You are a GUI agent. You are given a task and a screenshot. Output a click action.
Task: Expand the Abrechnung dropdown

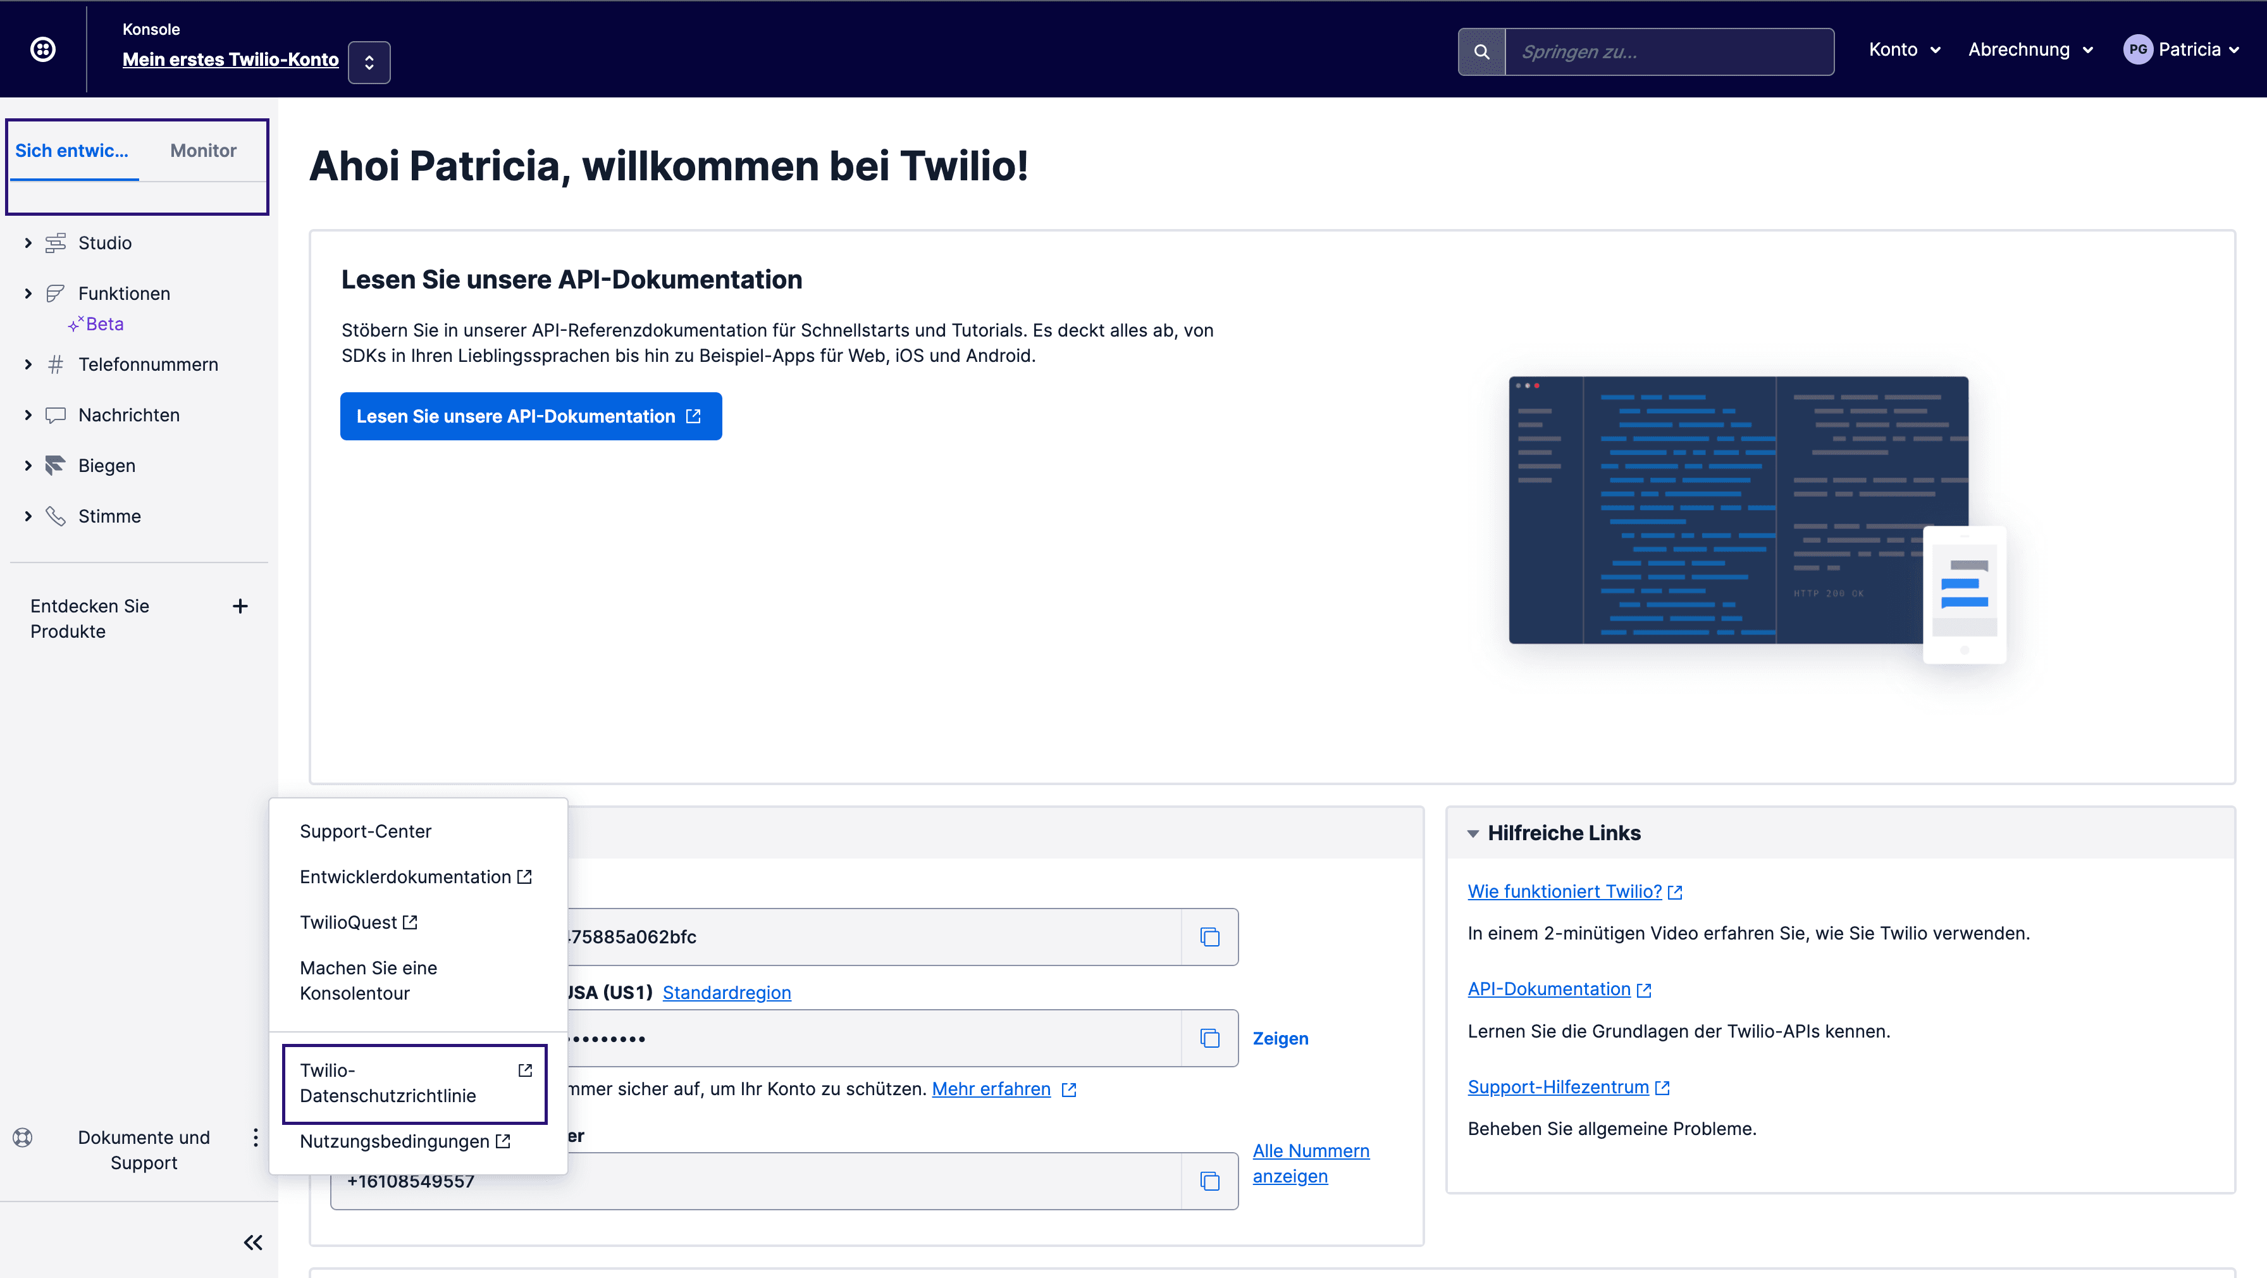pyautogui.click(x=2029, y=49)
